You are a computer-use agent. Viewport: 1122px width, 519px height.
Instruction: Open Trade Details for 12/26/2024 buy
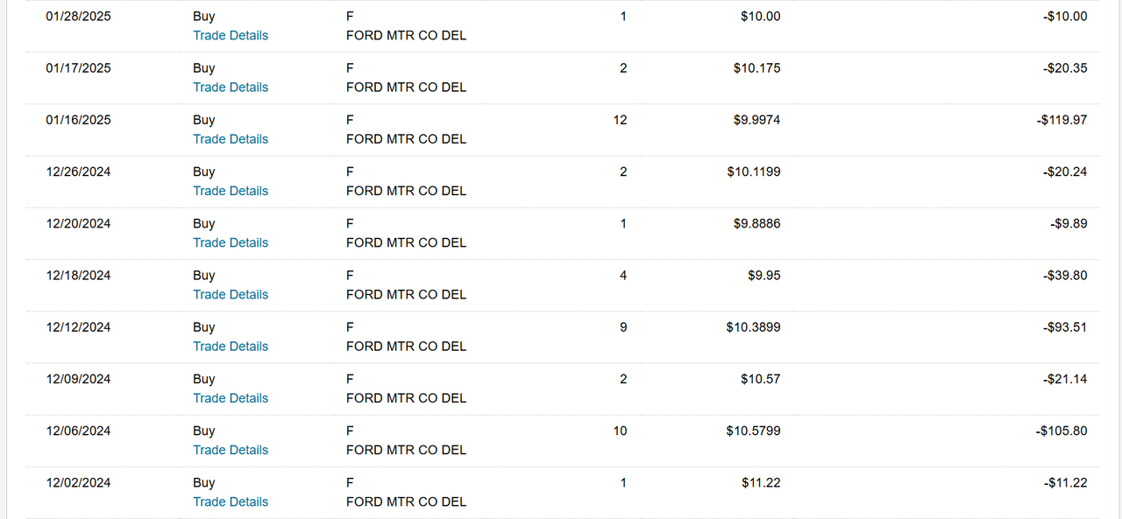tap(231, 191)
